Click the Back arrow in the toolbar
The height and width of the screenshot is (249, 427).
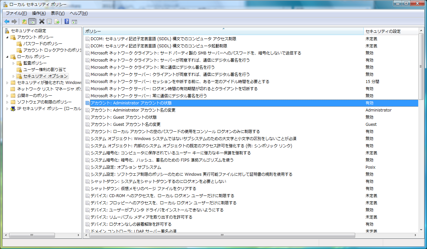6,21
